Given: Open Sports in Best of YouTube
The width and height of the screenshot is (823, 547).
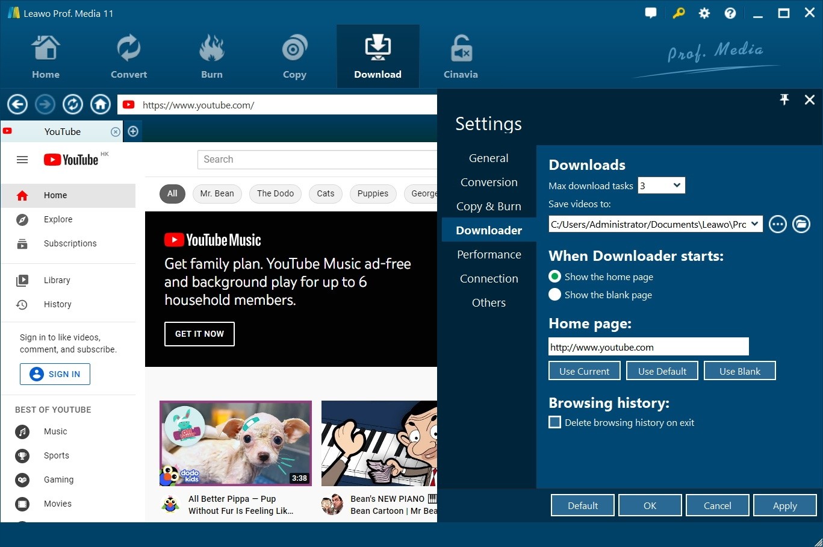Looking at the screenshot, I should pos(68,455).
